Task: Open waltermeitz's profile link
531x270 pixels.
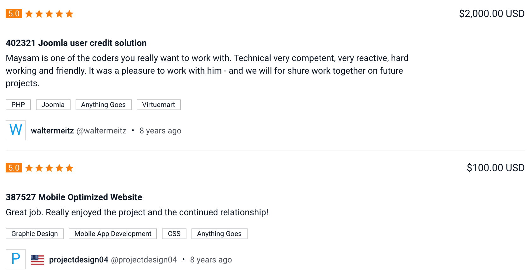Action: coord(52,131)
